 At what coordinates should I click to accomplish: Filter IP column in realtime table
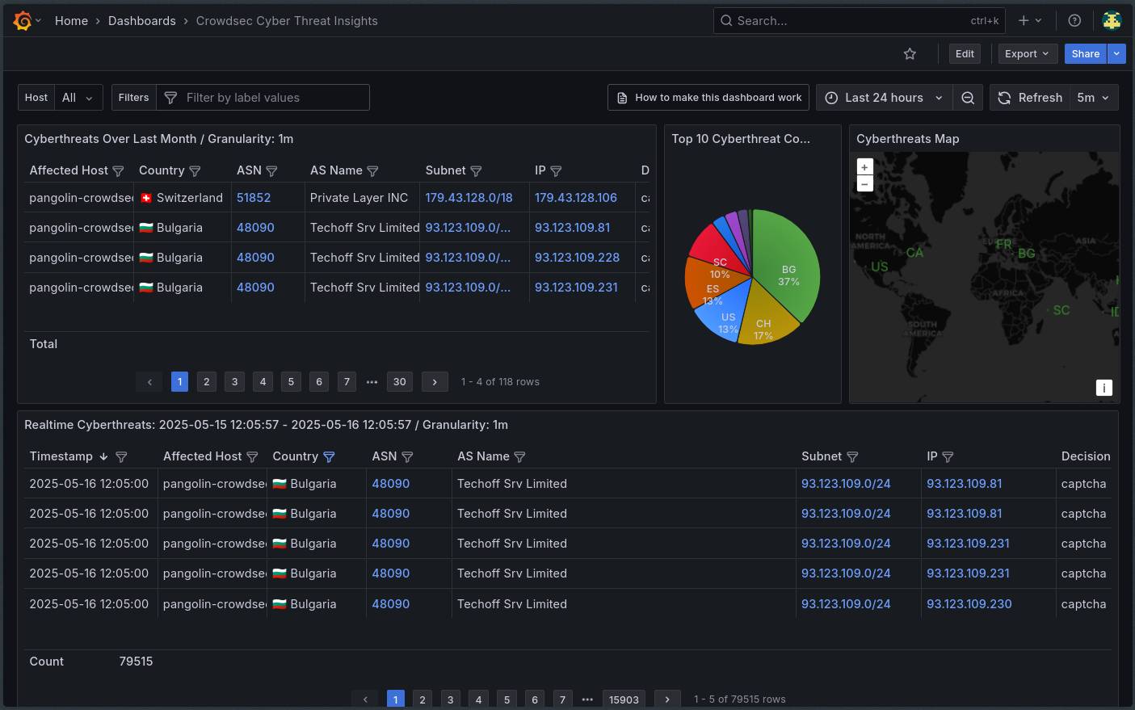(x=948, y=457)
